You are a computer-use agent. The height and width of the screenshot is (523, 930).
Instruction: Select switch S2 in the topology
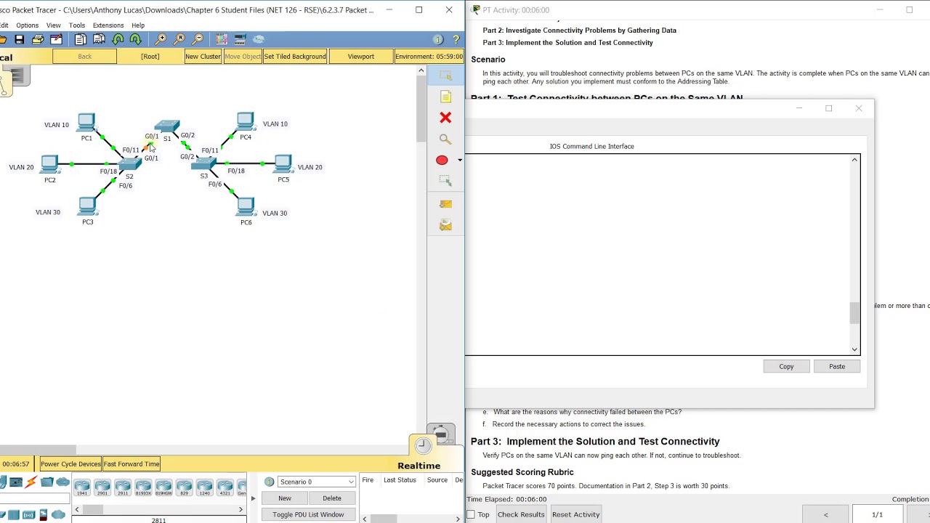129,165
